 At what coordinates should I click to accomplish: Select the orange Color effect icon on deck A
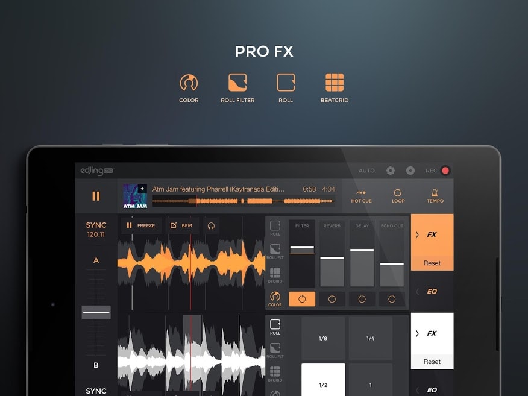(x=275, y=298)
